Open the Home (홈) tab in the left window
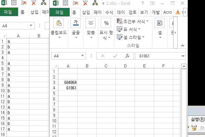 tap(23, 12)
